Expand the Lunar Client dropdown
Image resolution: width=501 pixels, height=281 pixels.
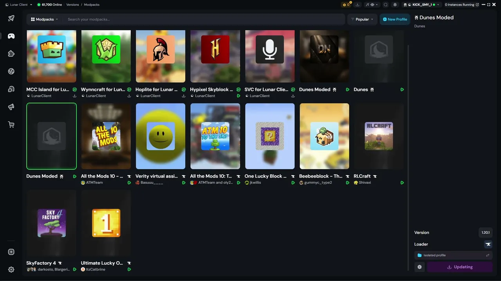tap(19, 5)
